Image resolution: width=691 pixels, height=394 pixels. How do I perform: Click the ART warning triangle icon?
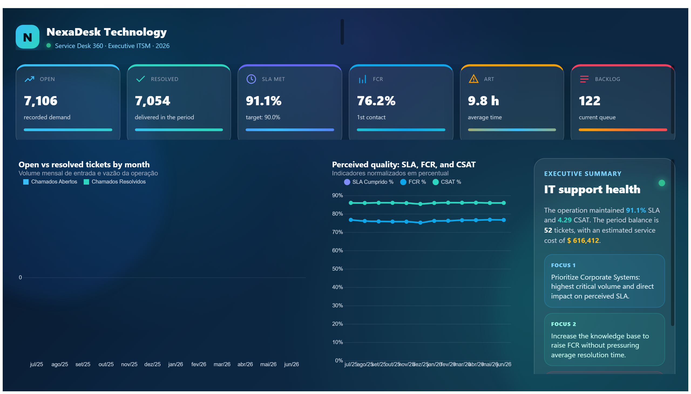[x=473, y=79]
